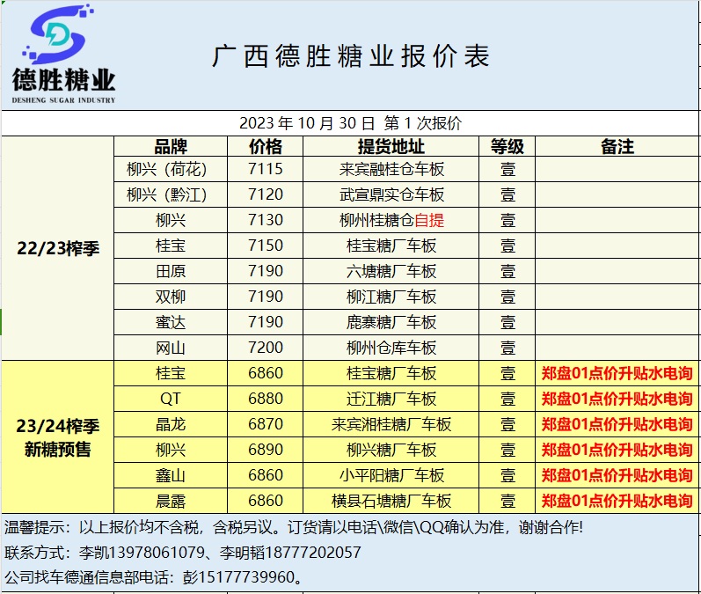Click the 联系方式 contact information row
This screenshot has height=594, width=701.
pyautogui.click(x=183, y=553)
